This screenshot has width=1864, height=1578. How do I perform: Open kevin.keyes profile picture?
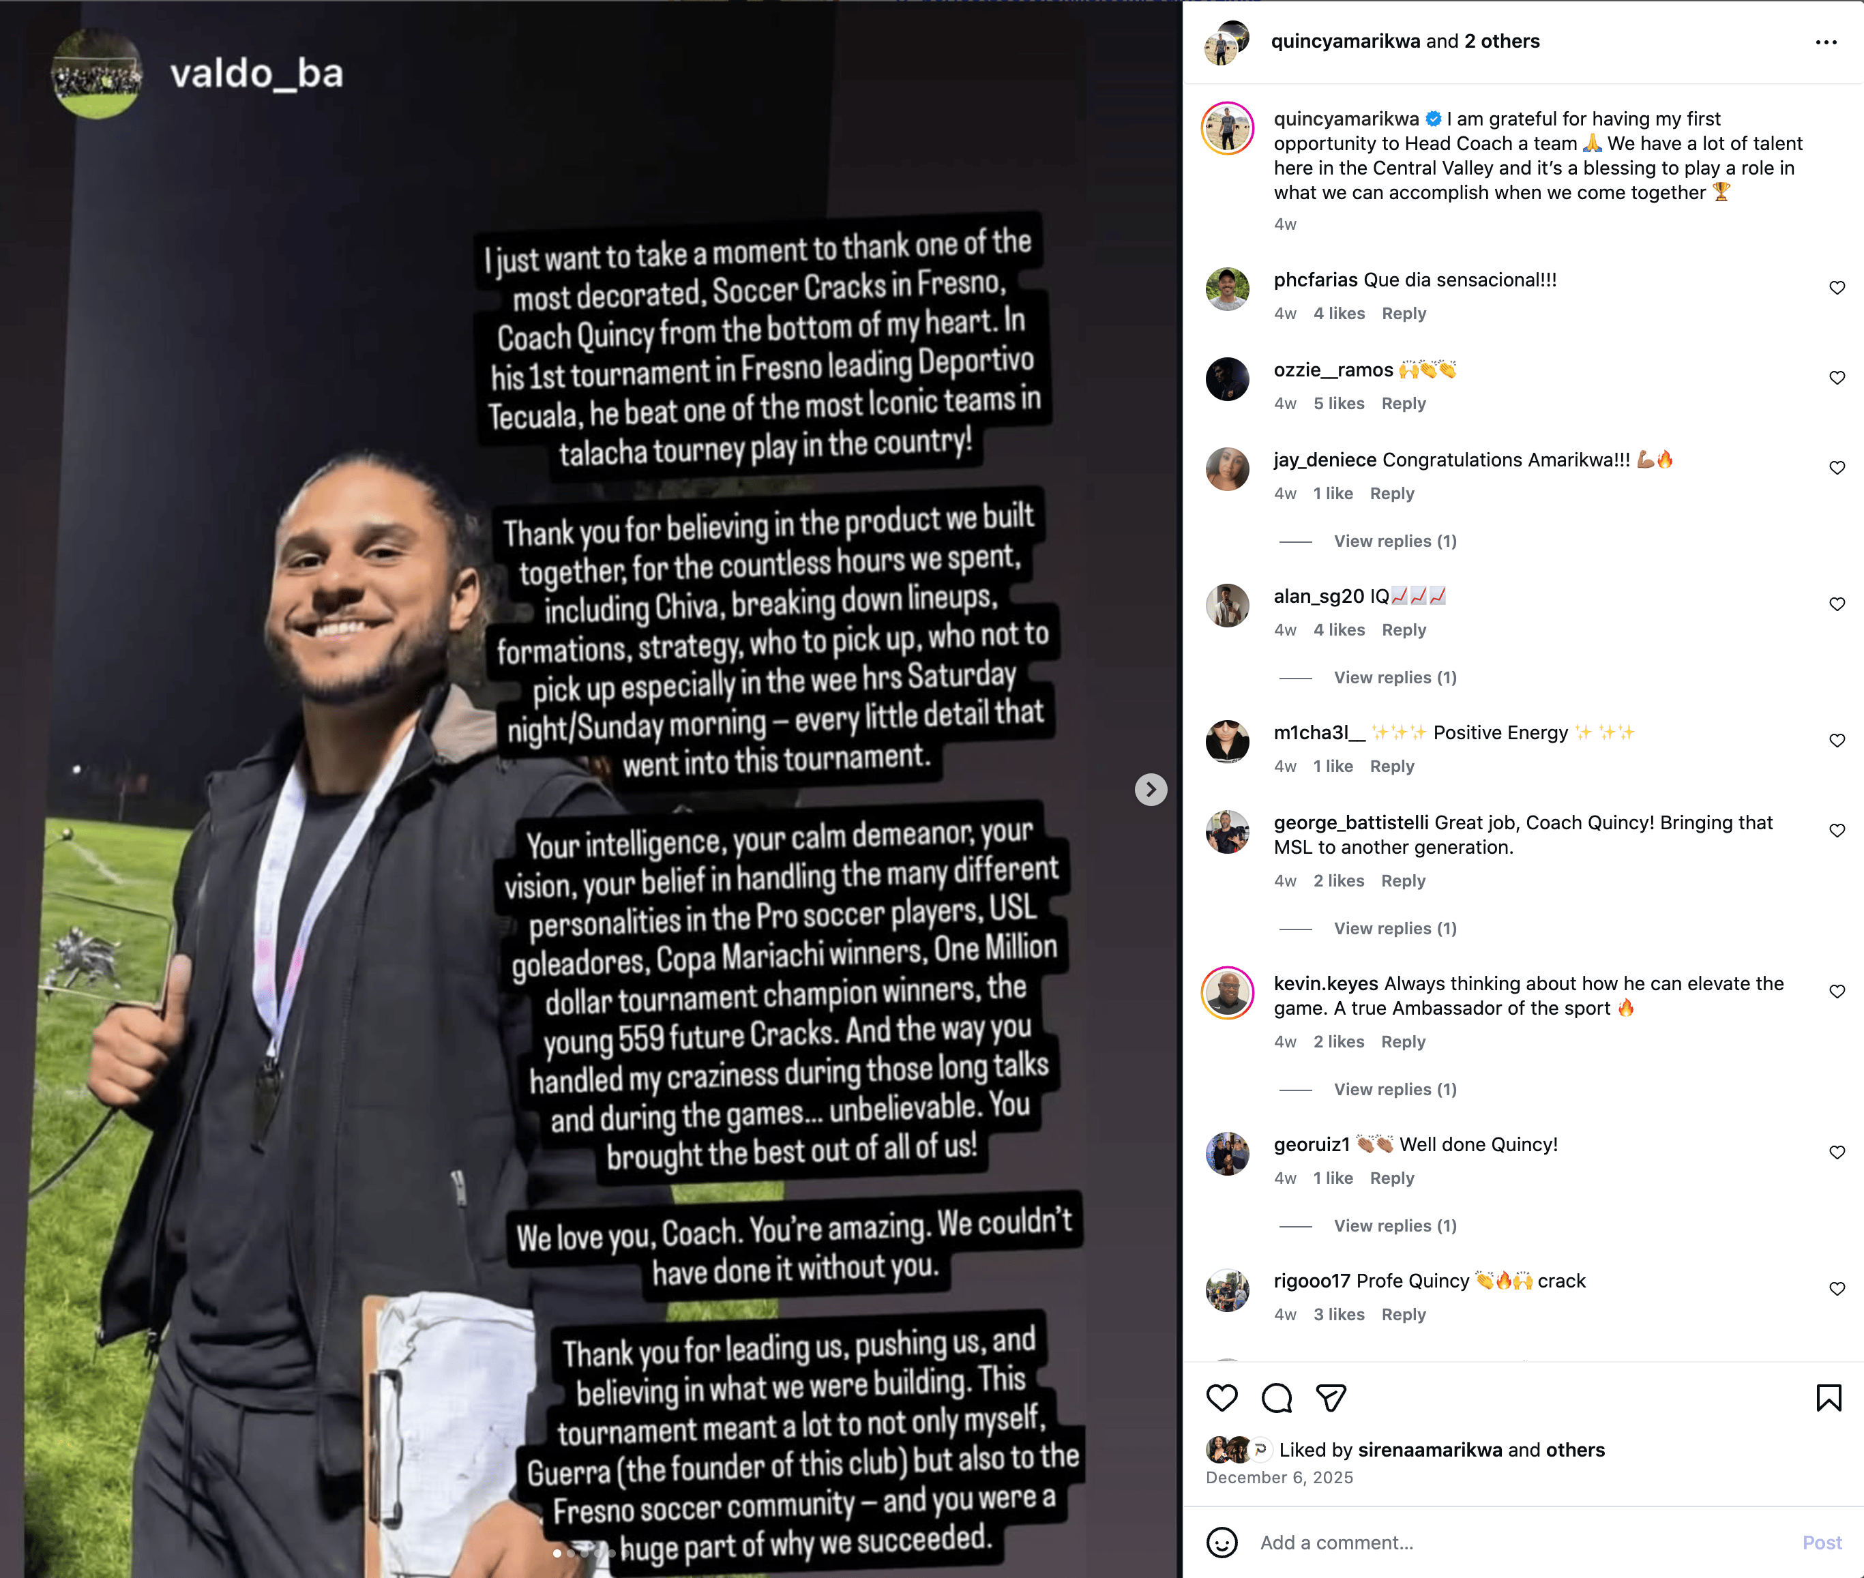pos(1227,992)
